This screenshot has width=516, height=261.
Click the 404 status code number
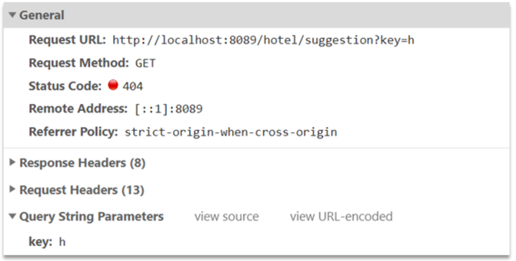point(133,86)
